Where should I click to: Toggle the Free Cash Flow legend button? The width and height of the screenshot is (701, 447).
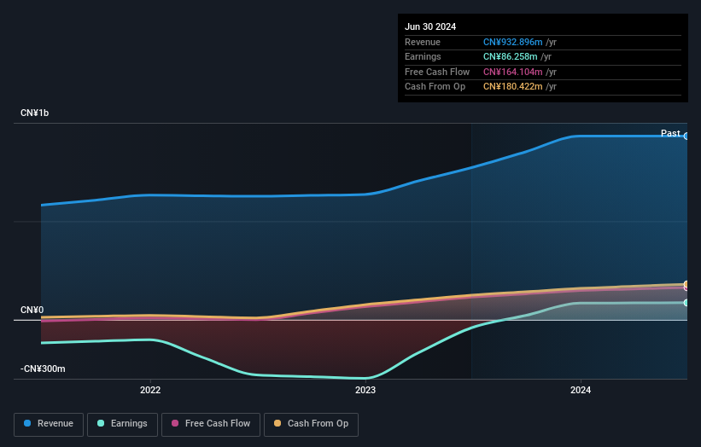pos(211,424)
